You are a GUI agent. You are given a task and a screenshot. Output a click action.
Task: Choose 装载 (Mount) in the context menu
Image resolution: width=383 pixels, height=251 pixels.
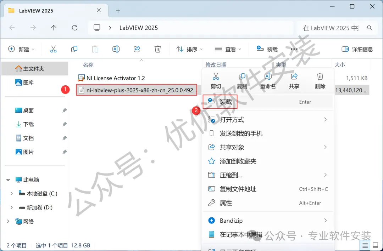click(268, 102)
